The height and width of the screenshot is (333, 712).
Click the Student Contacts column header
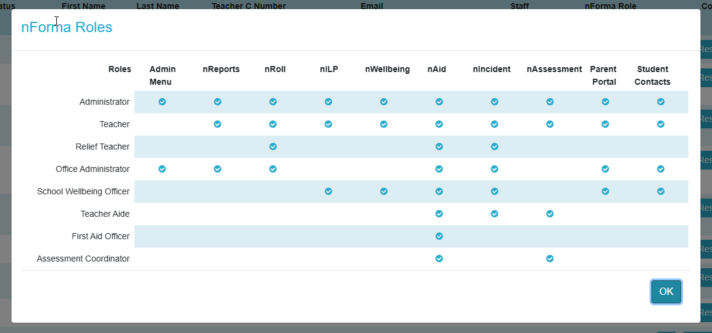click(653, 76)
